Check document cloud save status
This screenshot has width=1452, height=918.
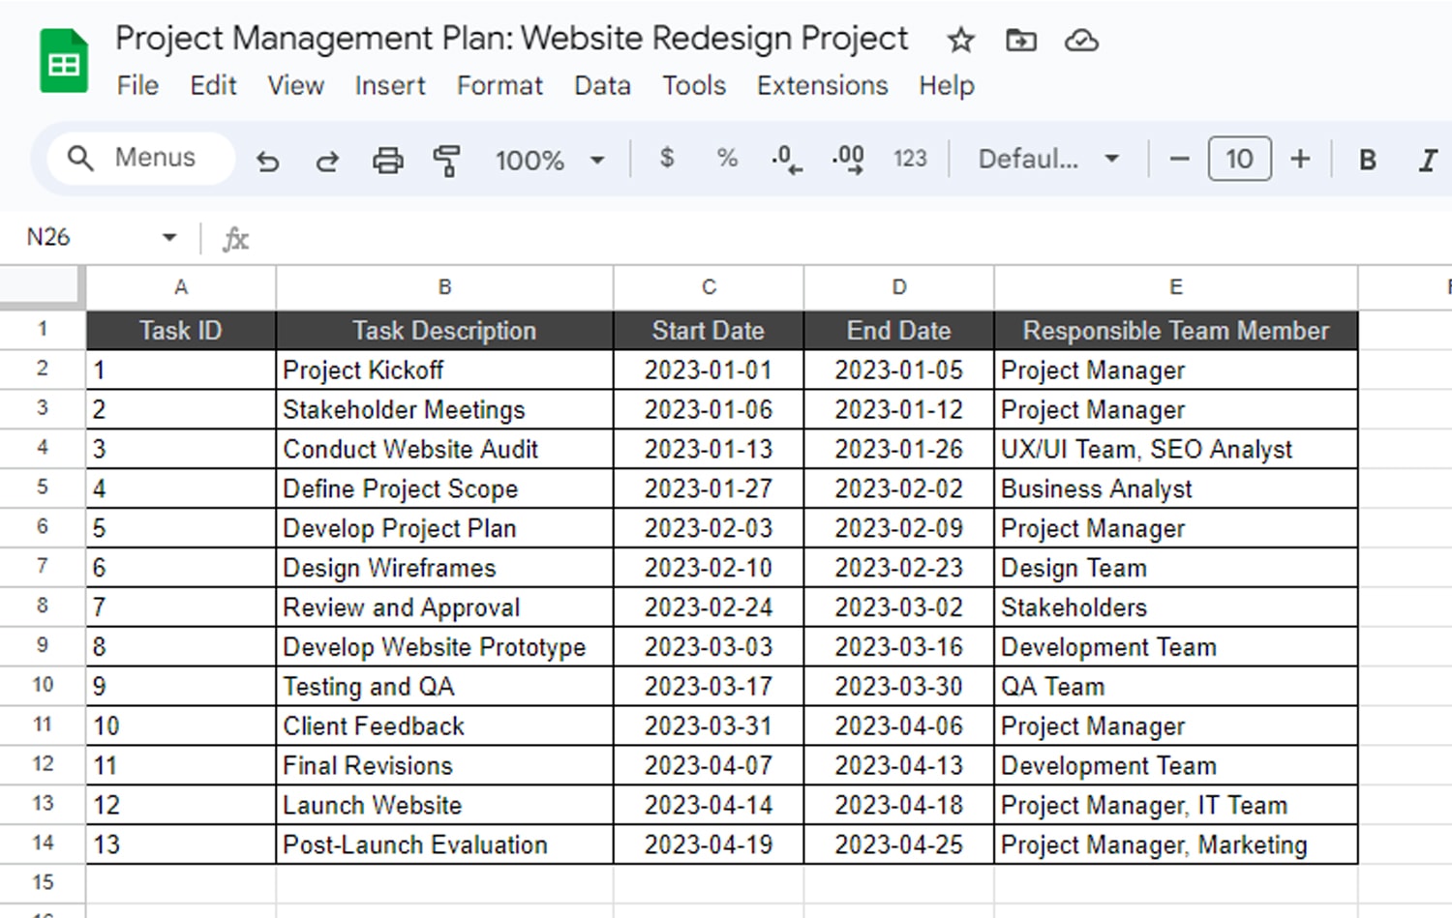click(x=1081, y=41)
